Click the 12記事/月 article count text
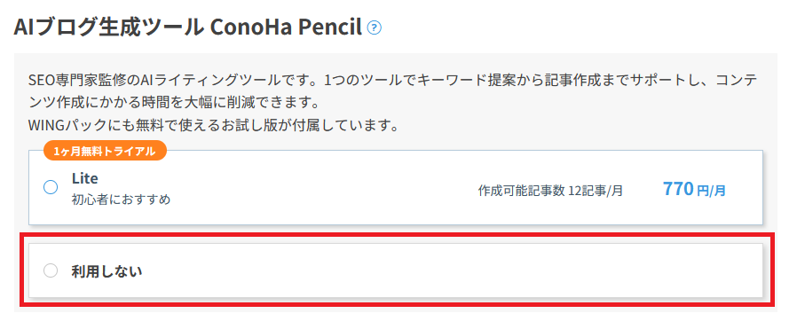The height and width of the screenshot is (329, 789). tap(596, 191)
